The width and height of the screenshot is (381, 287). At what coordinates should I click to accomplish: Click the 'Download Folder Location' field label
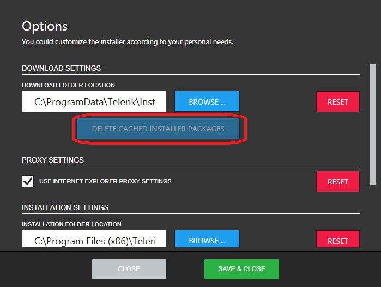[x=68, y=85]
